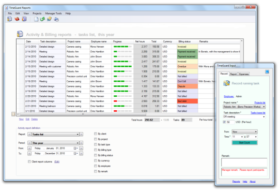Click next-day arrow beside To date

click(81, 154)
